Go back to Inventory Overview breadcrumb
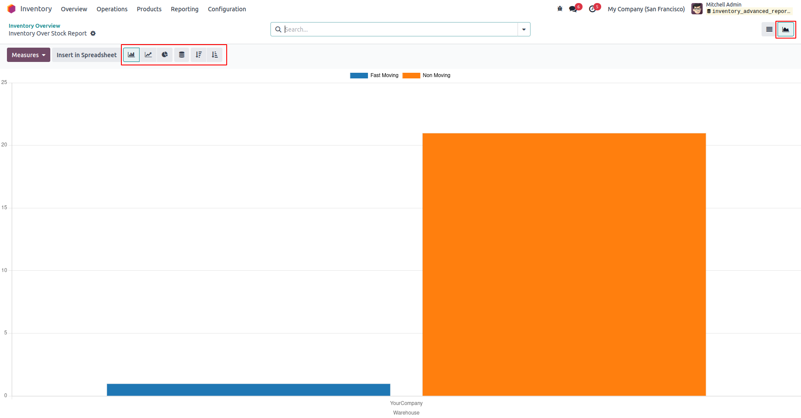 [x=34, y=26]
